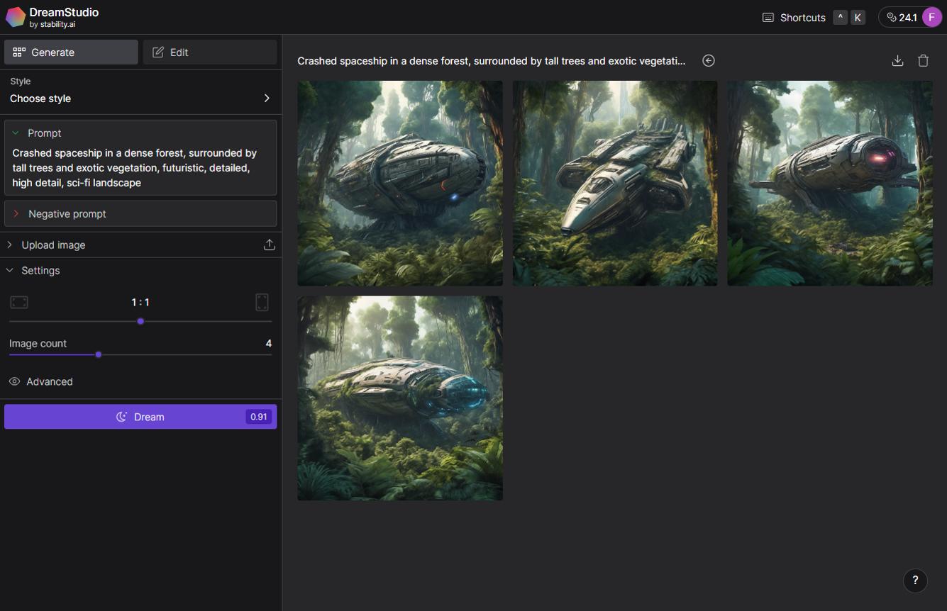Click the back arrow next to the prompt title

pos(708,60)
